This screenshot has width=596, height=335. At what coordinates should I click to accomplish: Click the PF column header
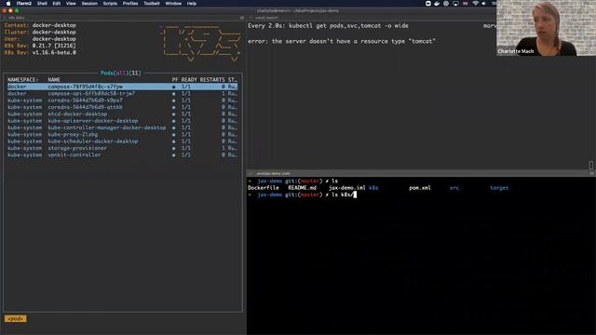(x=175, y=80)
